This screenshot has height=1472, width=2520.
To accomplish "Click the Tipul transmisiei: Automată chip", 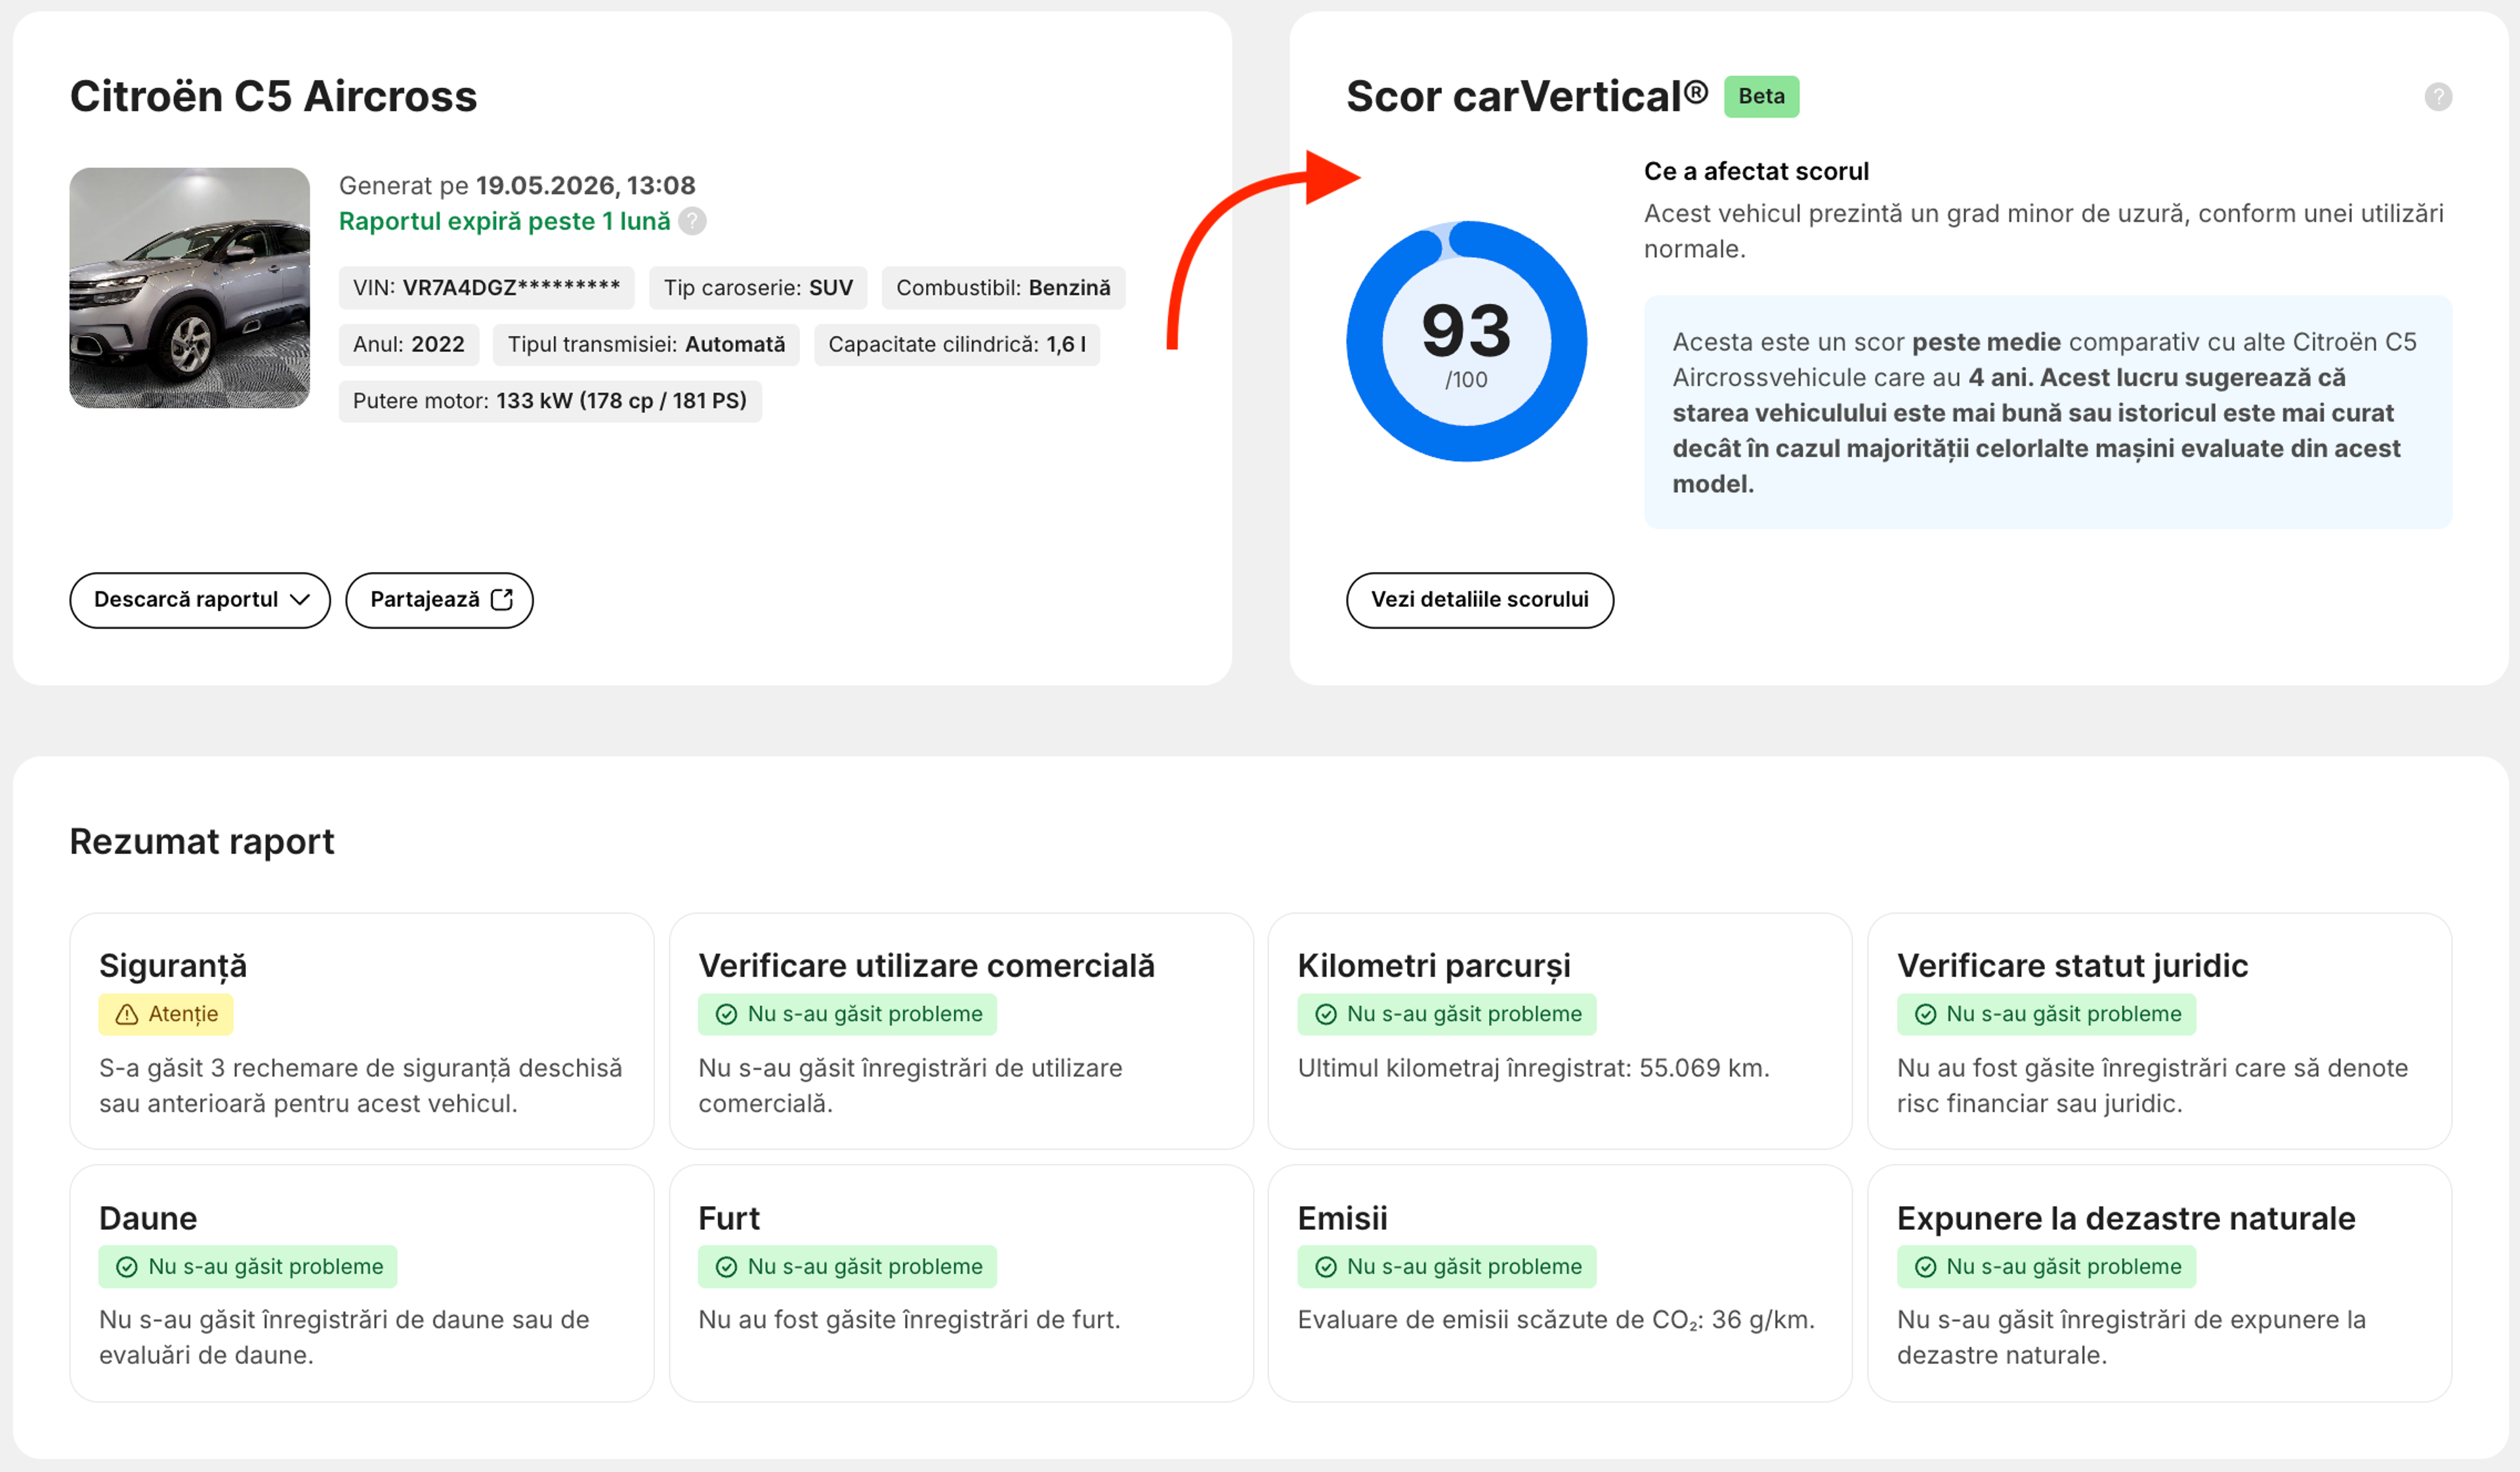I will point(646,345).
